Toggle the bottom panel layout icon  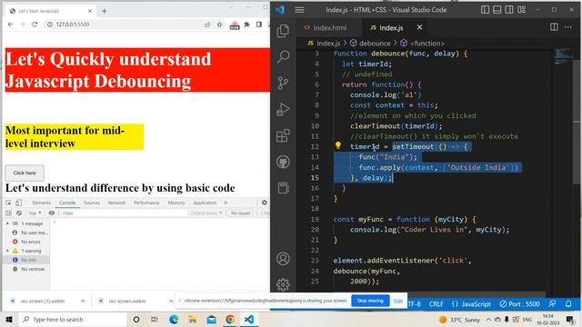497,10
